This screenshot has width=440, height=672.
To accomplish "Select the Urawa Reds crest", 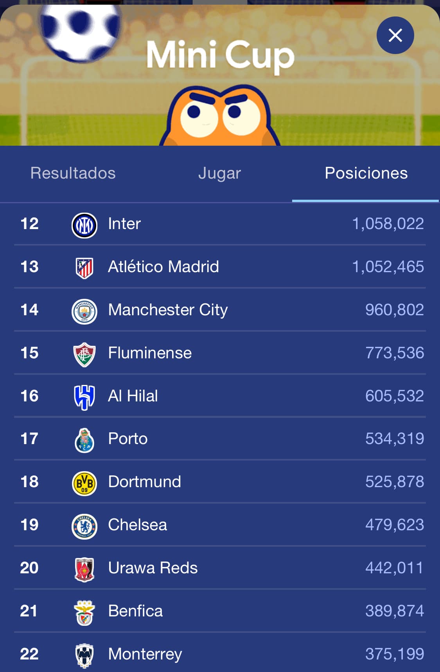I will pyautogui.click(x=84, y=570).
